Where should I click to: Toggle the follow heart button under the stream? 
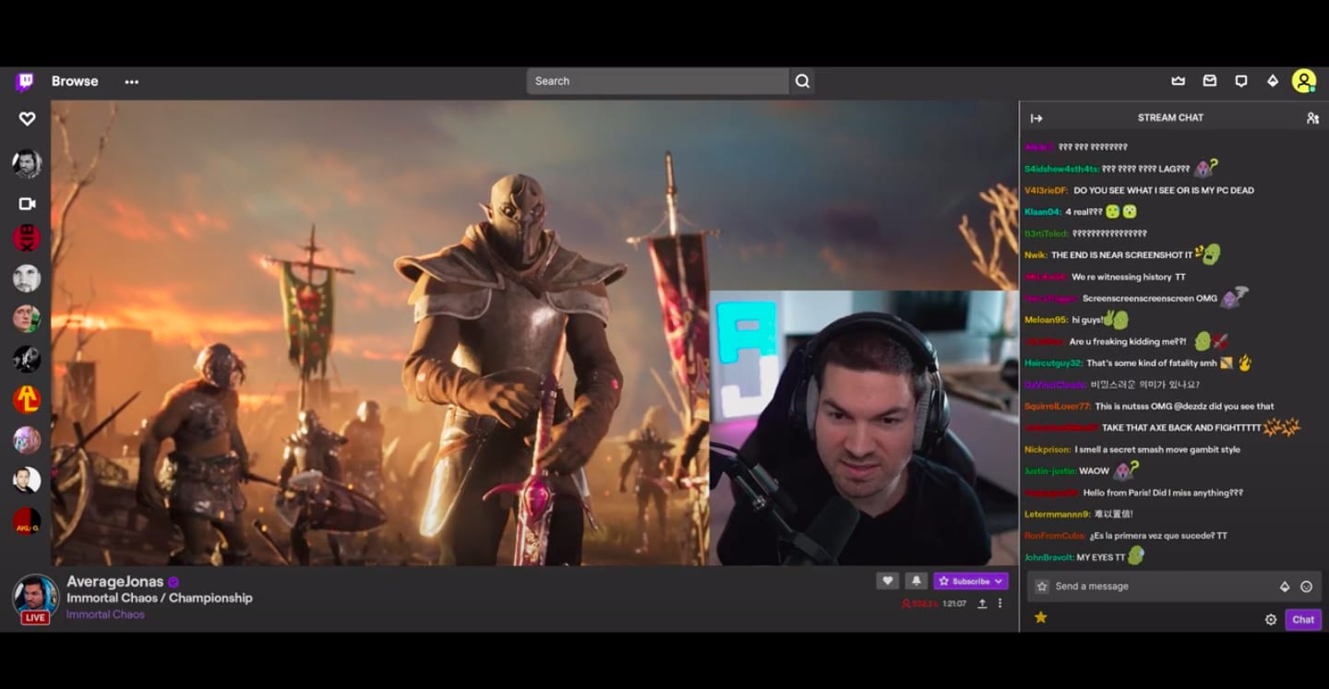(x=888, y=581)
